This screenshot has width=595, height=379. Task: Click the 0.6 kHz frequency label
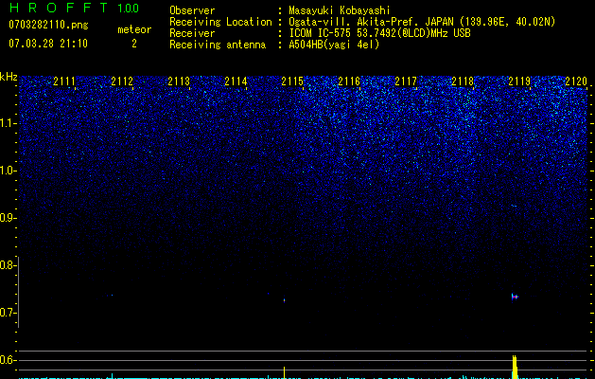8,360
